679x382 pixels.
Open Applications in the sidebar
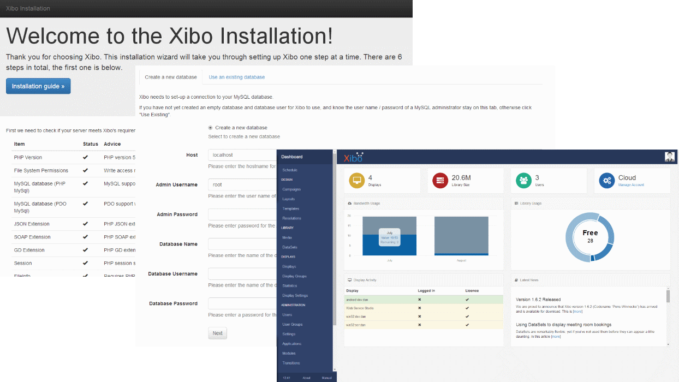292,344
